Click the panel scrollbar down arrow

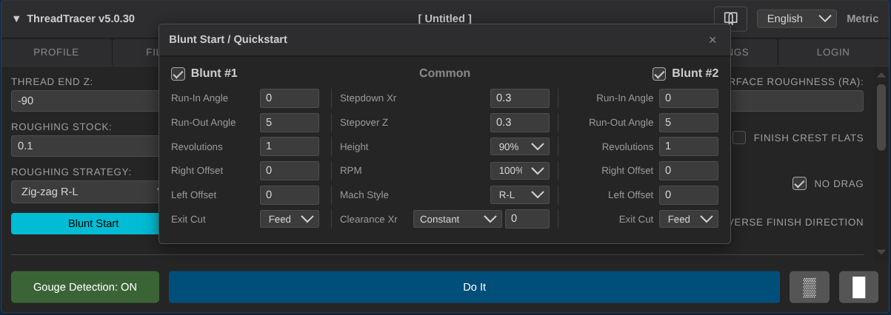tap(881, 252)
